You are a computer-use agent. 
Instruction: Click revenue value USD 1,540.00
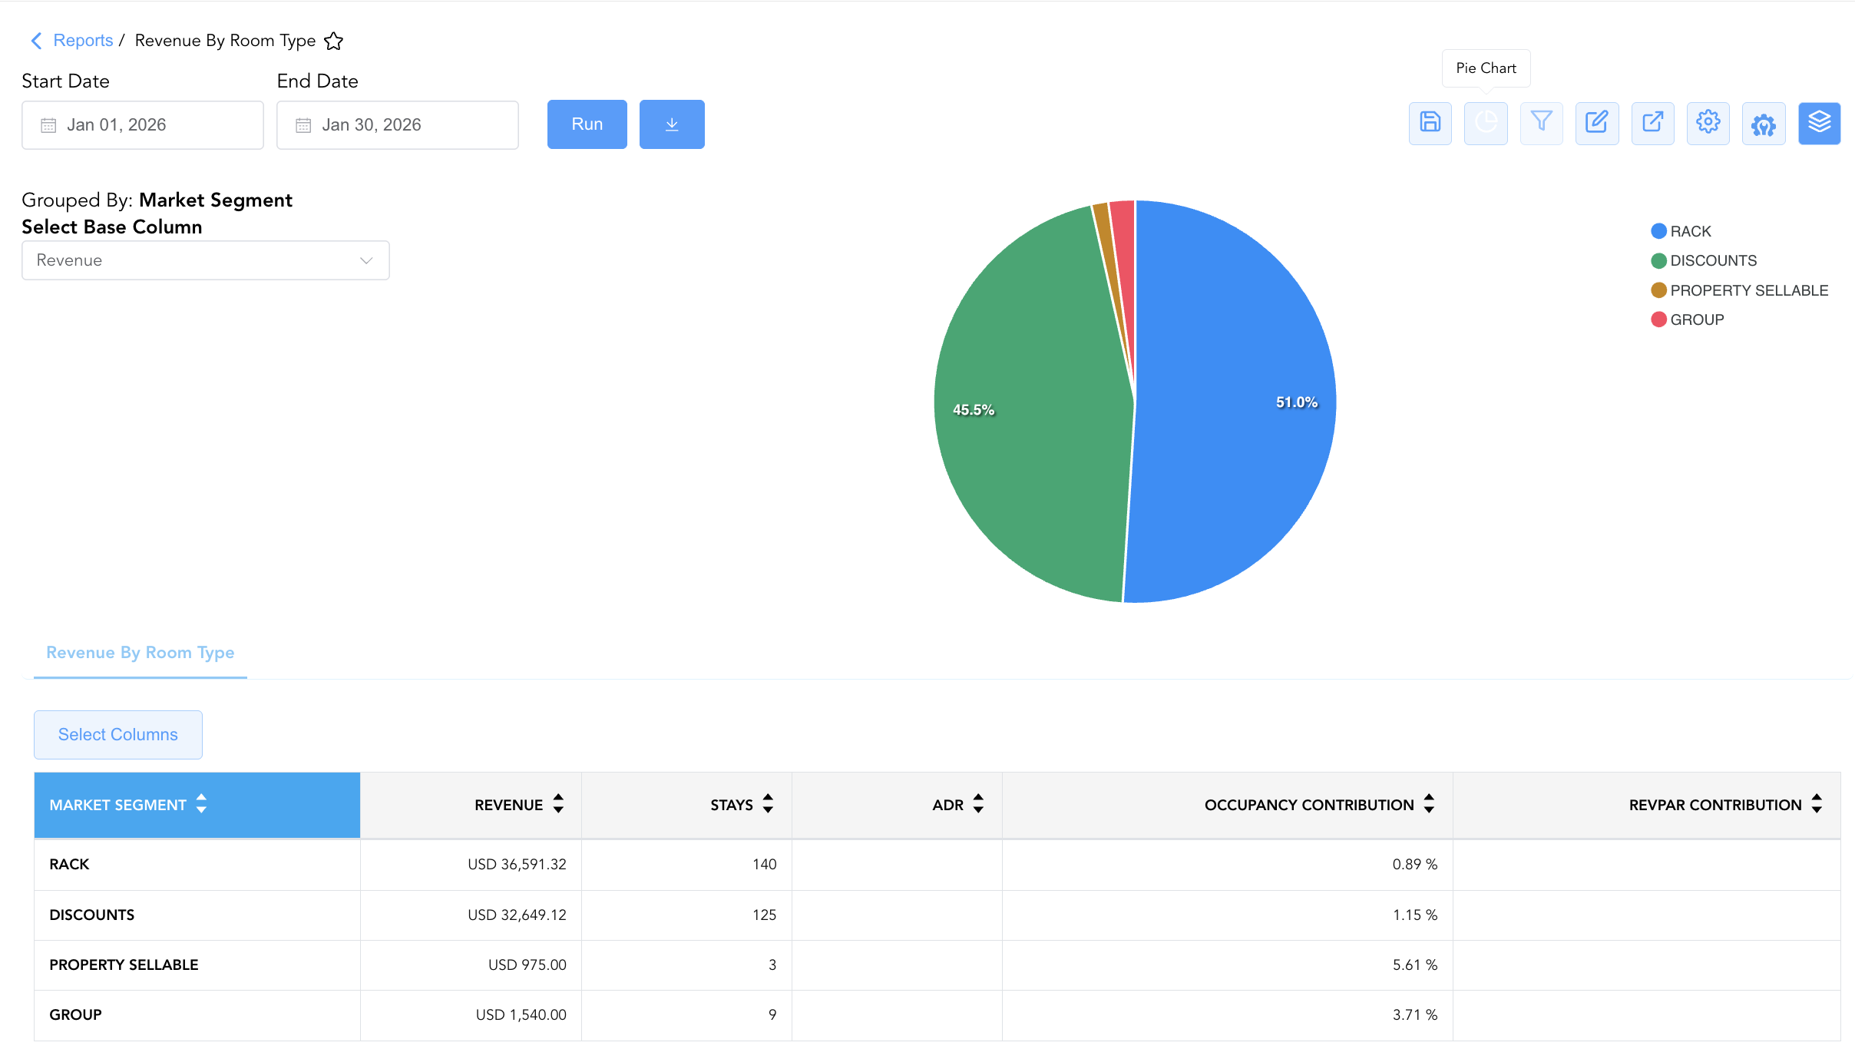point(521,1015)
